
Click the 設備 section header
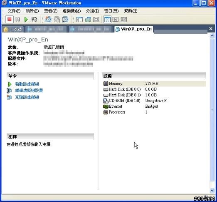[x=154, y=76]
